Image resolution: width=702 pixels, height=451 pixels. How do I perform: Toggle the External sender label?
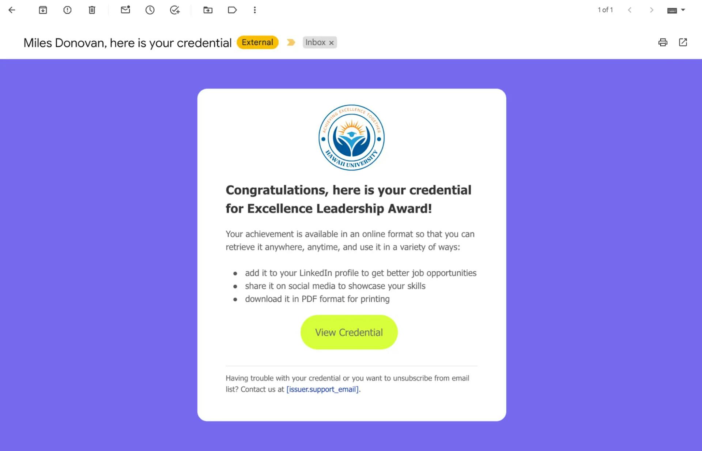point(257,42)
